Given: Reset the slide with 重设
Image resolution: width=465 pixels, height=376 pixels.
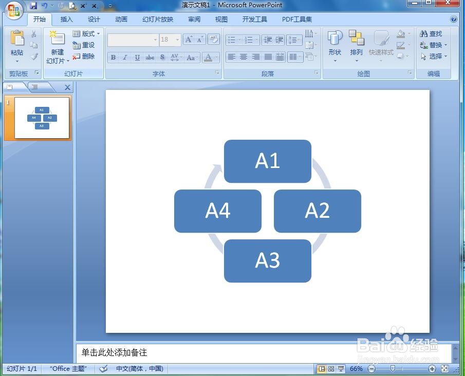Looking at the screenshot, I should pos(84,45).
